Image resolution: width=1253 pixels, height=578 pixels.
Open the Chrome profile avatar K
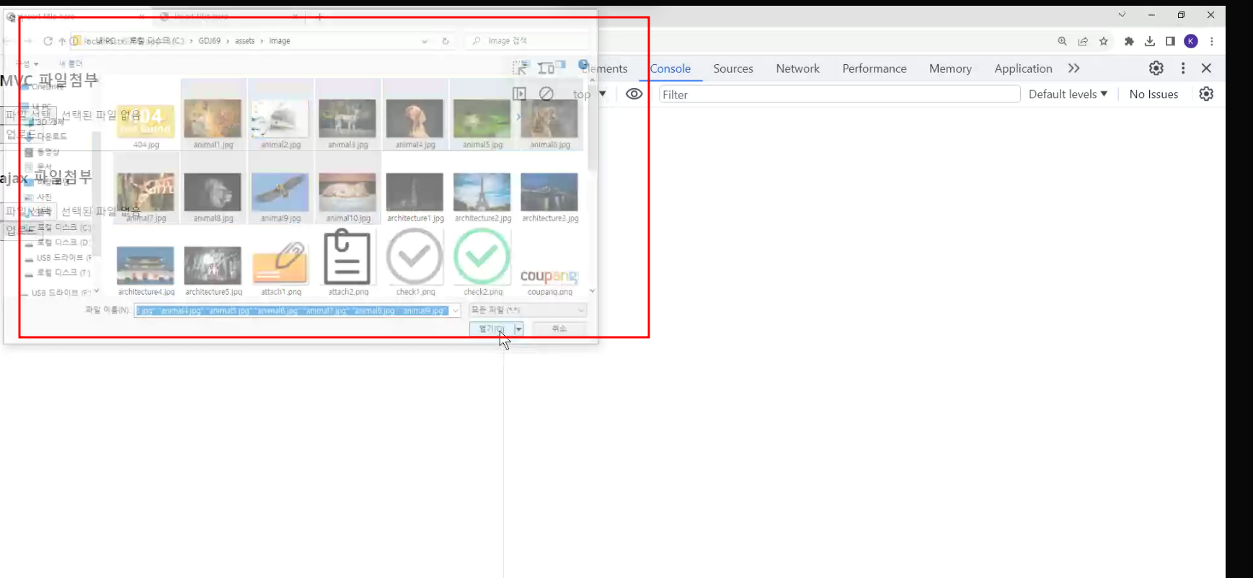(x=1191, y=42)
